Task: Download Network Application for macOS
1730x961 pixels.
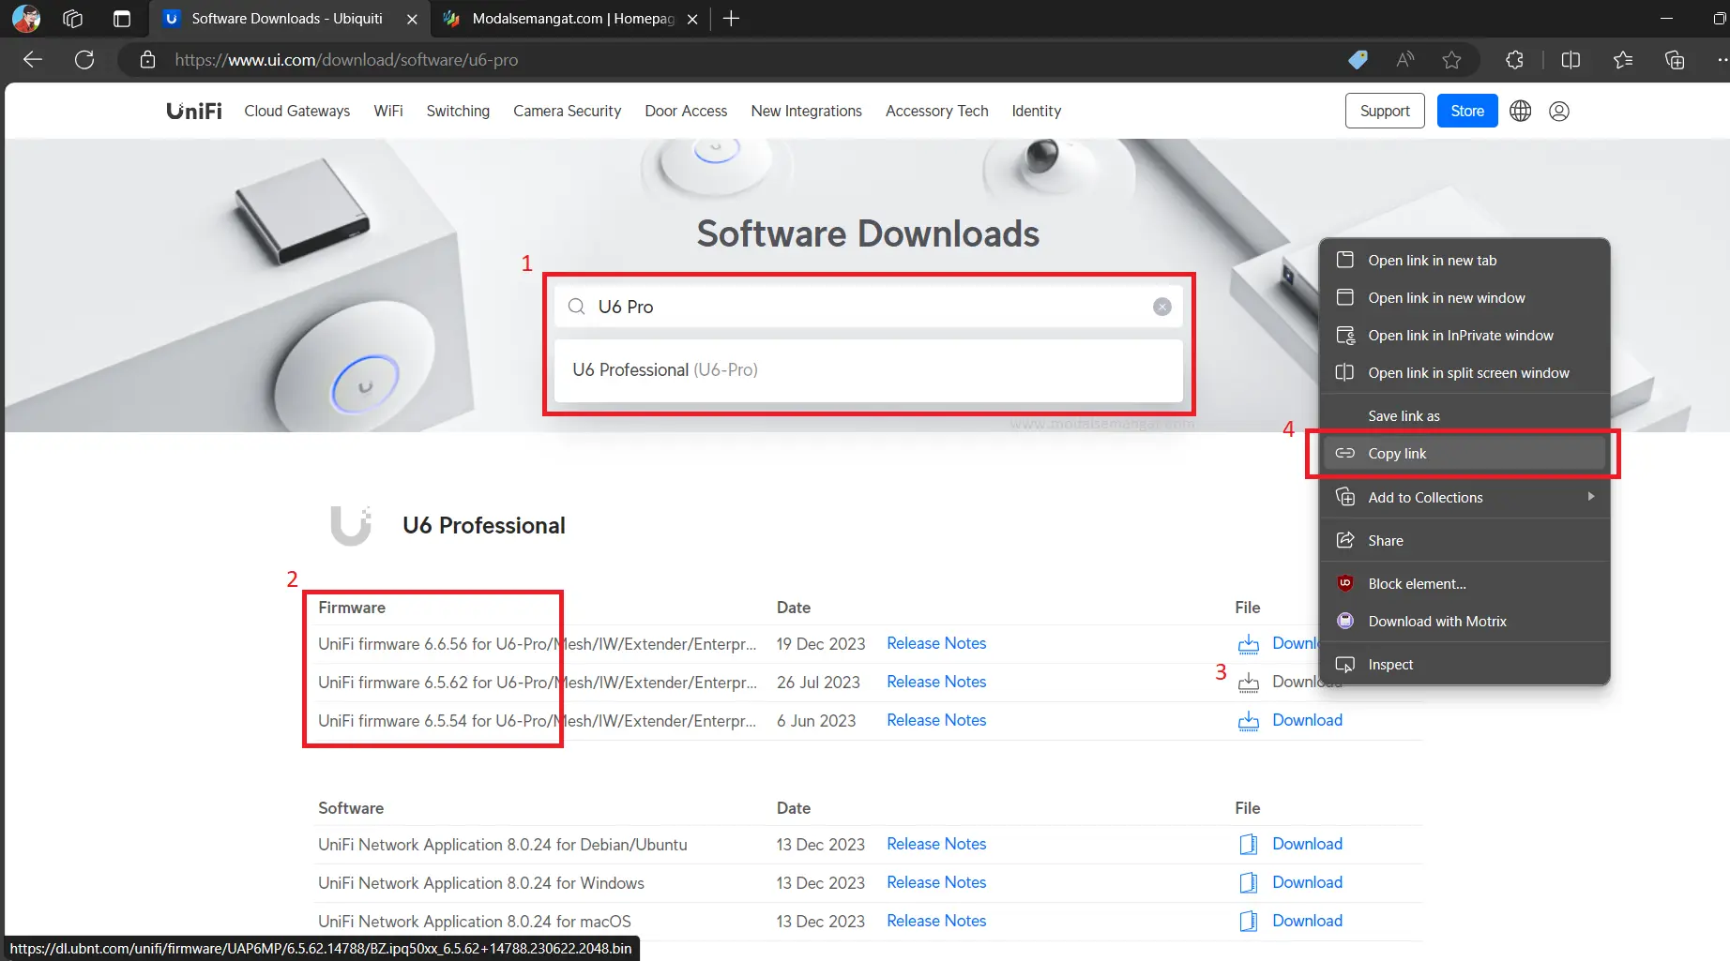Action: (x=1307, y=921)
